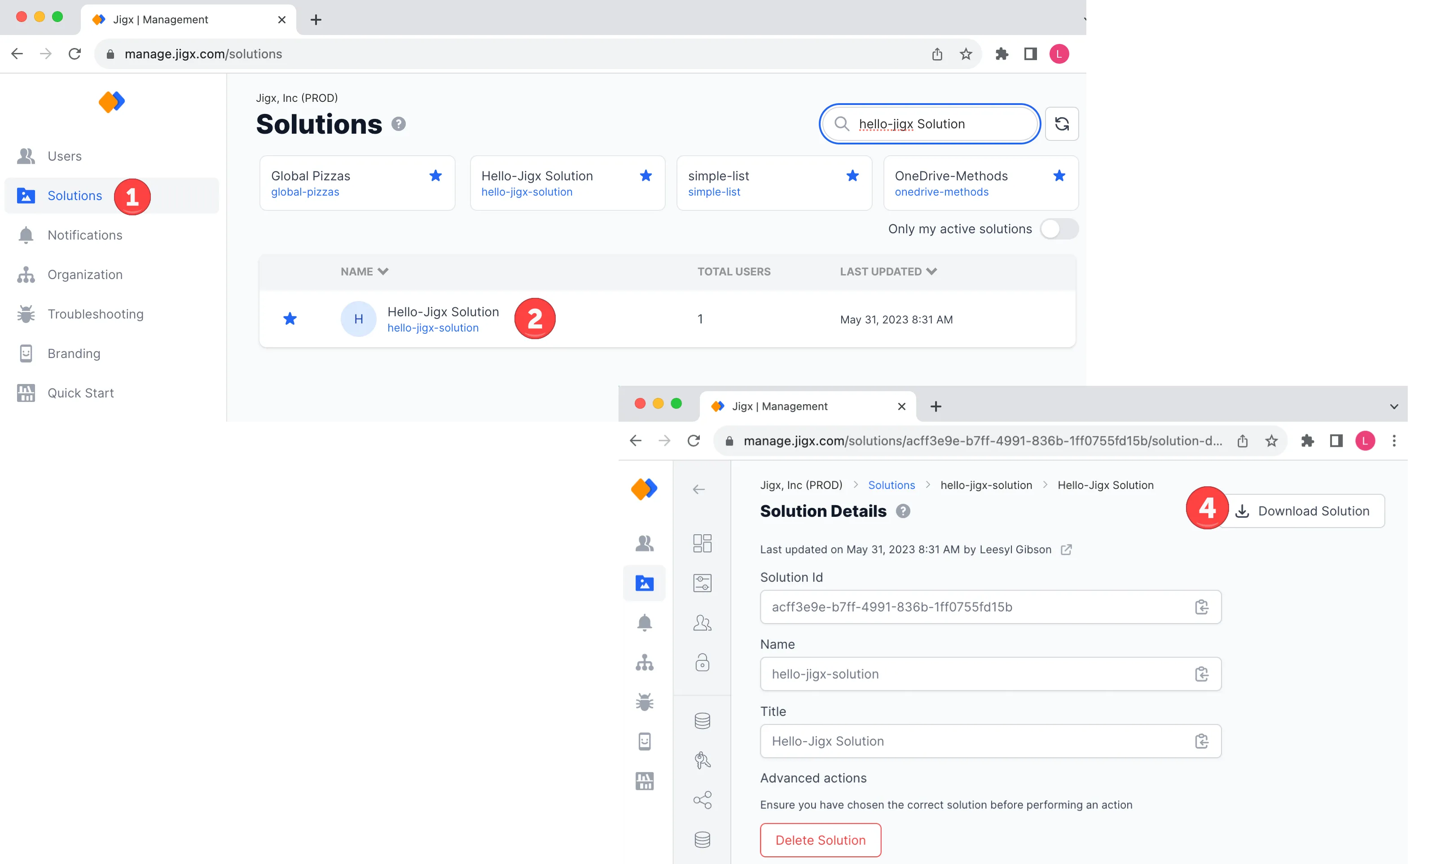Open extensions puzzle icon in Solutions window
Image resolution: width=1432 pixels, height=864 pixels.
pyautogui.click(x=1002, y=54)
